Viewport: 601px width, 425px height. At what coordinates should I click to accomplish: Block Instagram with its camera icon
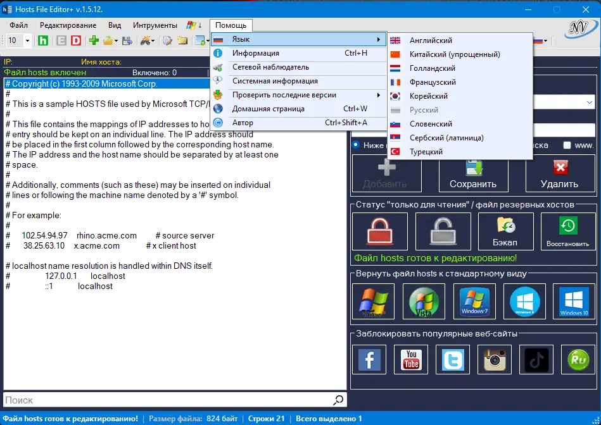pyautogui.click(x=495, y=359)
